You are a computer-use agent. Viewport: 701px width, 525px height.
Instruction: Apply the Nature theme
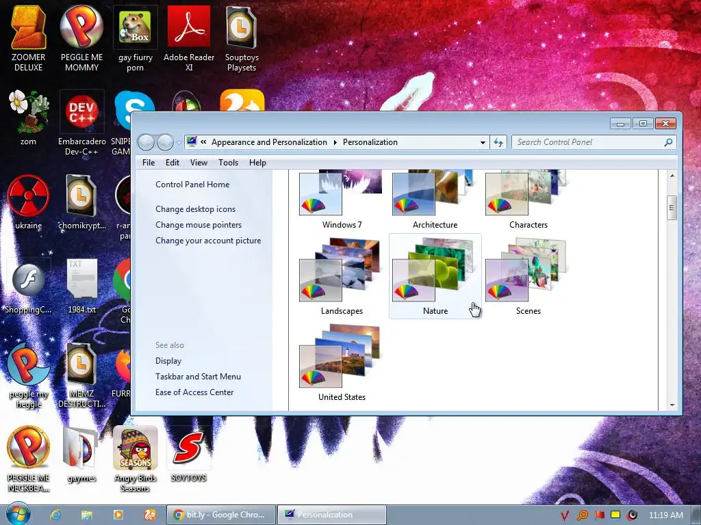pos(435,276)
